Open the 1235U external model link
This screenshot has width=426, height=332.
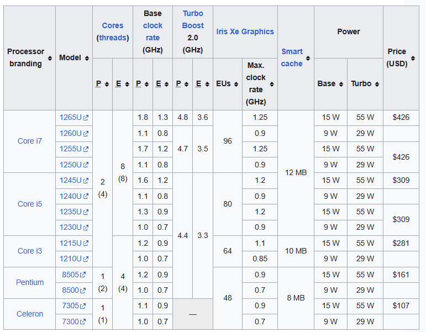[x=74, y=212]
